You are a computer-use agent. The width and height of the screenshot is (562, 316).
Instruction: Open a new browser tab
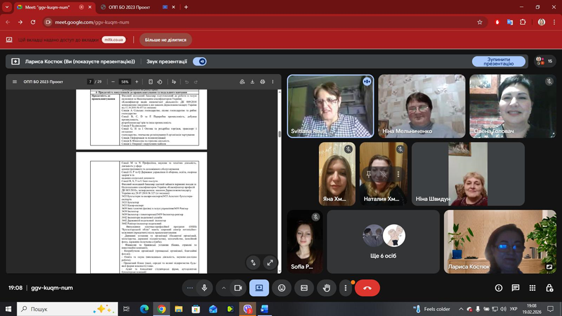click(x=186, y=8)
